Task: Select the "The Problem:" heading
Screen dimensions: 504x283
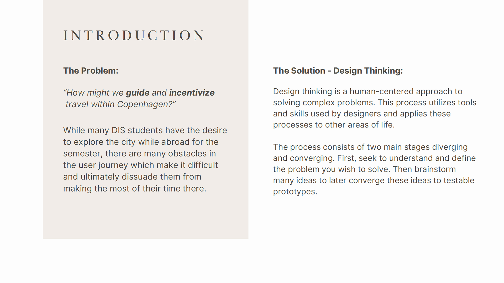Action: 91,71
